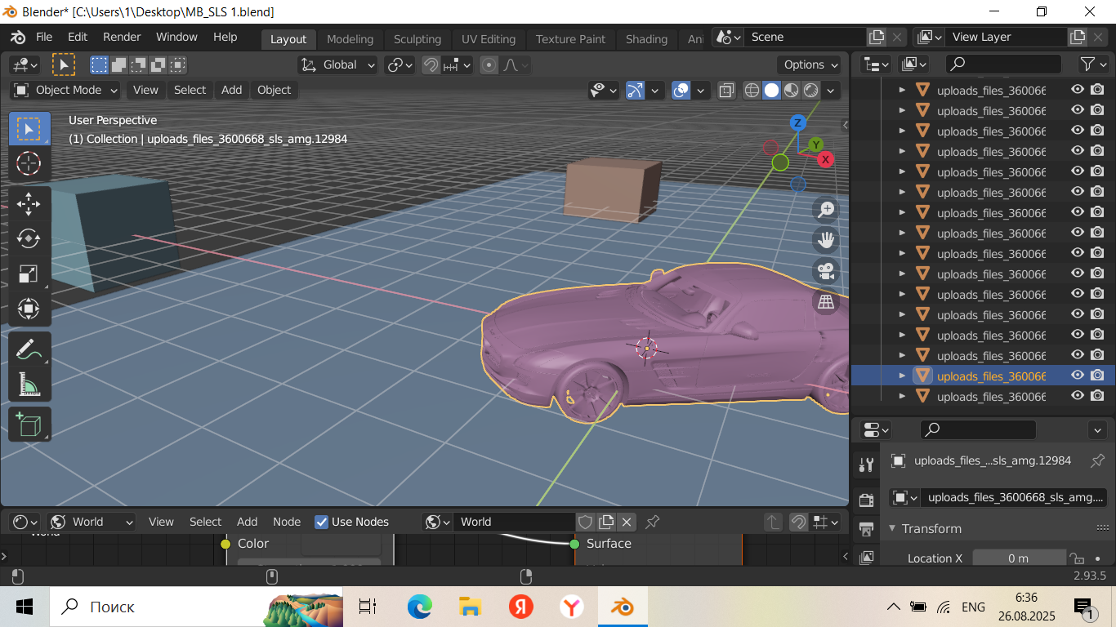This screenshot has width=1116, height=627.
Task: Collapse the Transform panel
Action: pos(893,528)
